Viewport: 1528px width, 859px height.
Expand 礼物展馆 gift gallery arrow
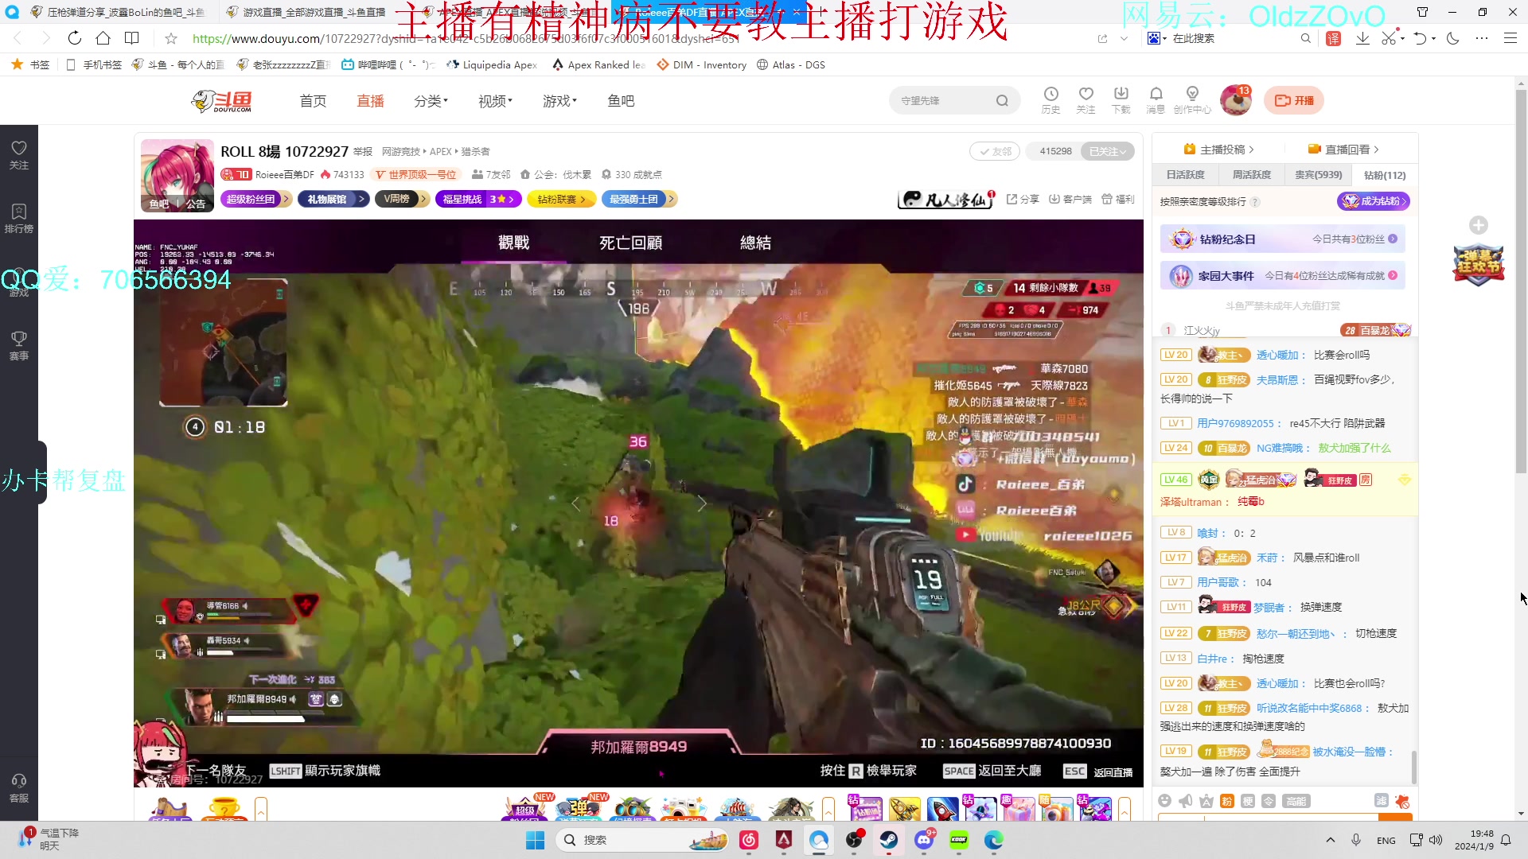(x=361, y=199)
